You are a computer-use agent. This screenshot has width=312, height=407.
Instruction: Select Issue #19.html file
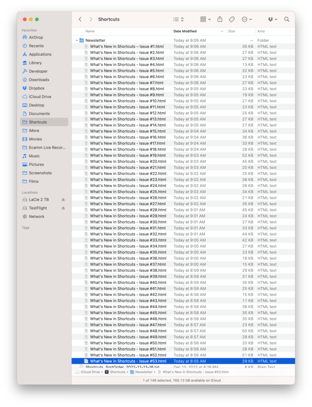tap(183, 155)
